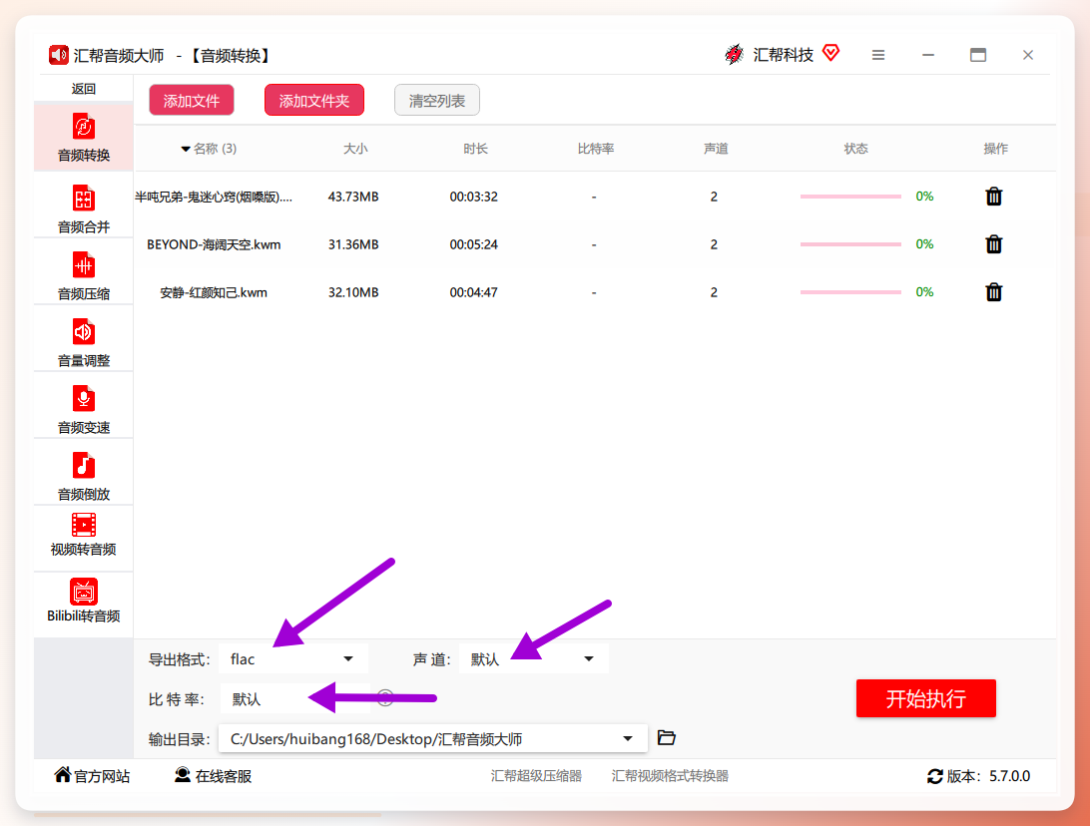The width and height of the screenshot is (1090, 826).
Task: Open the 比特率 bitrate selector
Action: coord(295,699)
